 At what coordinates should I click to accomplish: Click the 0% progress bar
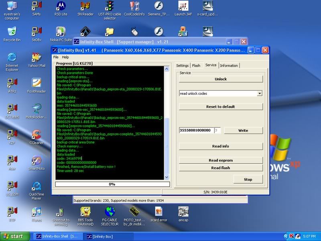click(112, 184)
